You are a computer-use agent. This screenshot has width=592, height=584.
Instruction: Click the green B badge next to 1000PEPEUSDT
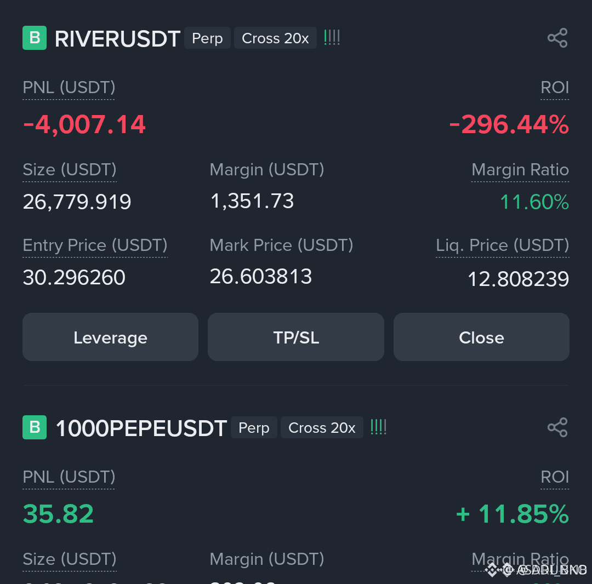tap(34, 427)
